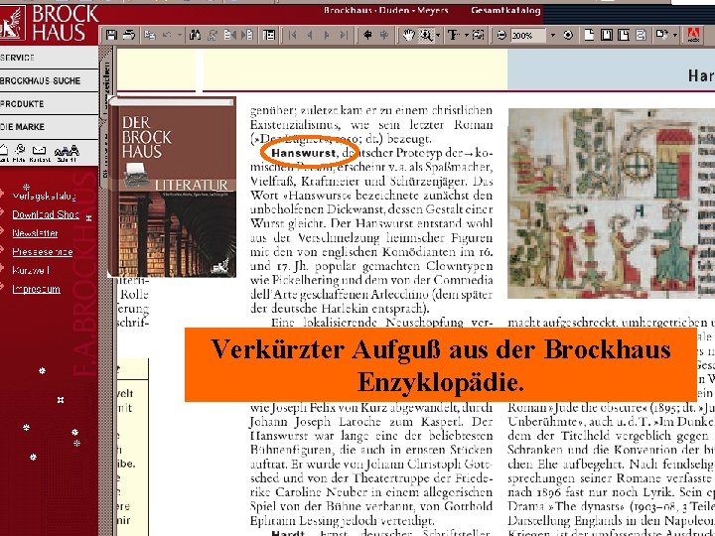The height and width of the screenshot is (536, 715).
Task: Open the zoom tool dropdown arrow
Action: [x=438, y=35]
